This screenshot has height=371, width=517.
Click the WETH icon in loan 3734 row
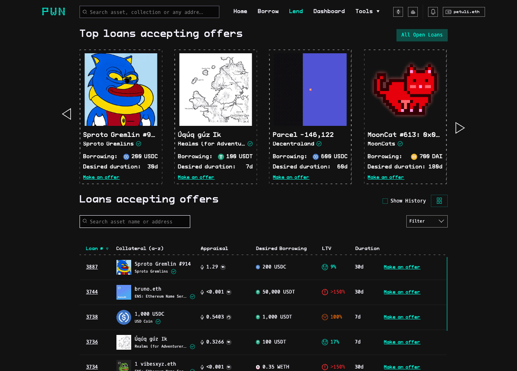pos(258,367)
